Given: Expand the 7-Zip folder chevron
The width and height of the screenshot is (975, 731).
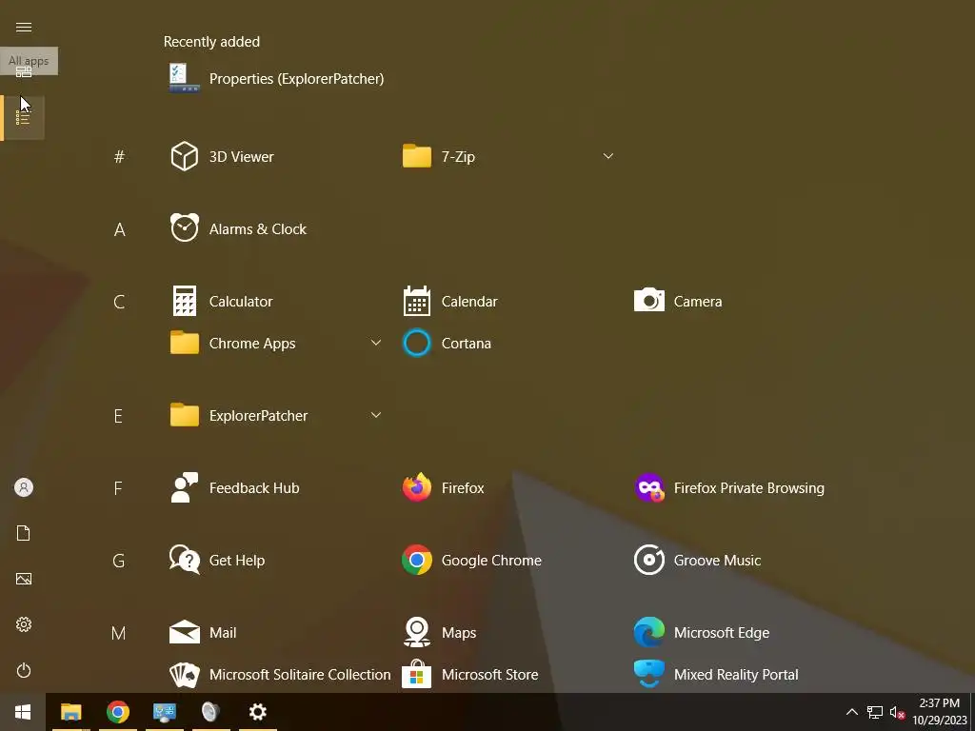Looking at the screenshot, I should [608, 156].
